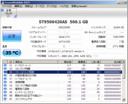Click the status orb for エンドツーエンドエラー row
Image resolution: width=128 pixels, height=104 pixels.
(5, 92)
